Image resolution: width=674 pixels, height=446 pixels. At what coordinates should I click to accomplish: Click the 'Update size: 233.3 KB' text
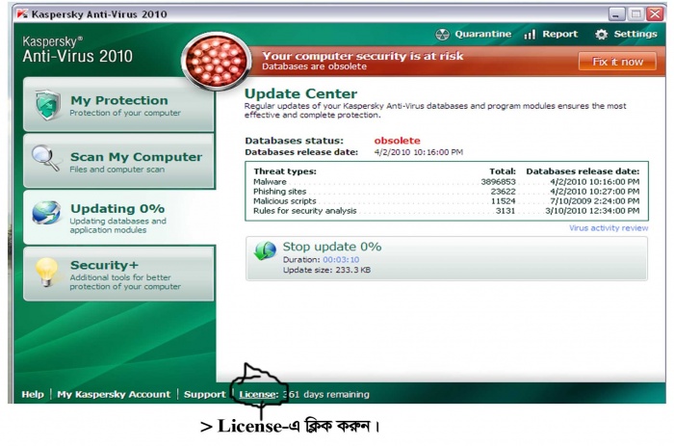(x=326, y=270)
